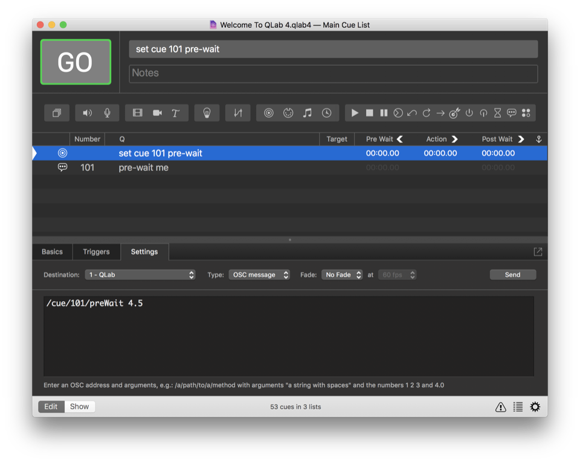Switch to Show mode
This screenshot has width=580, height=463.
coord(79,407)
